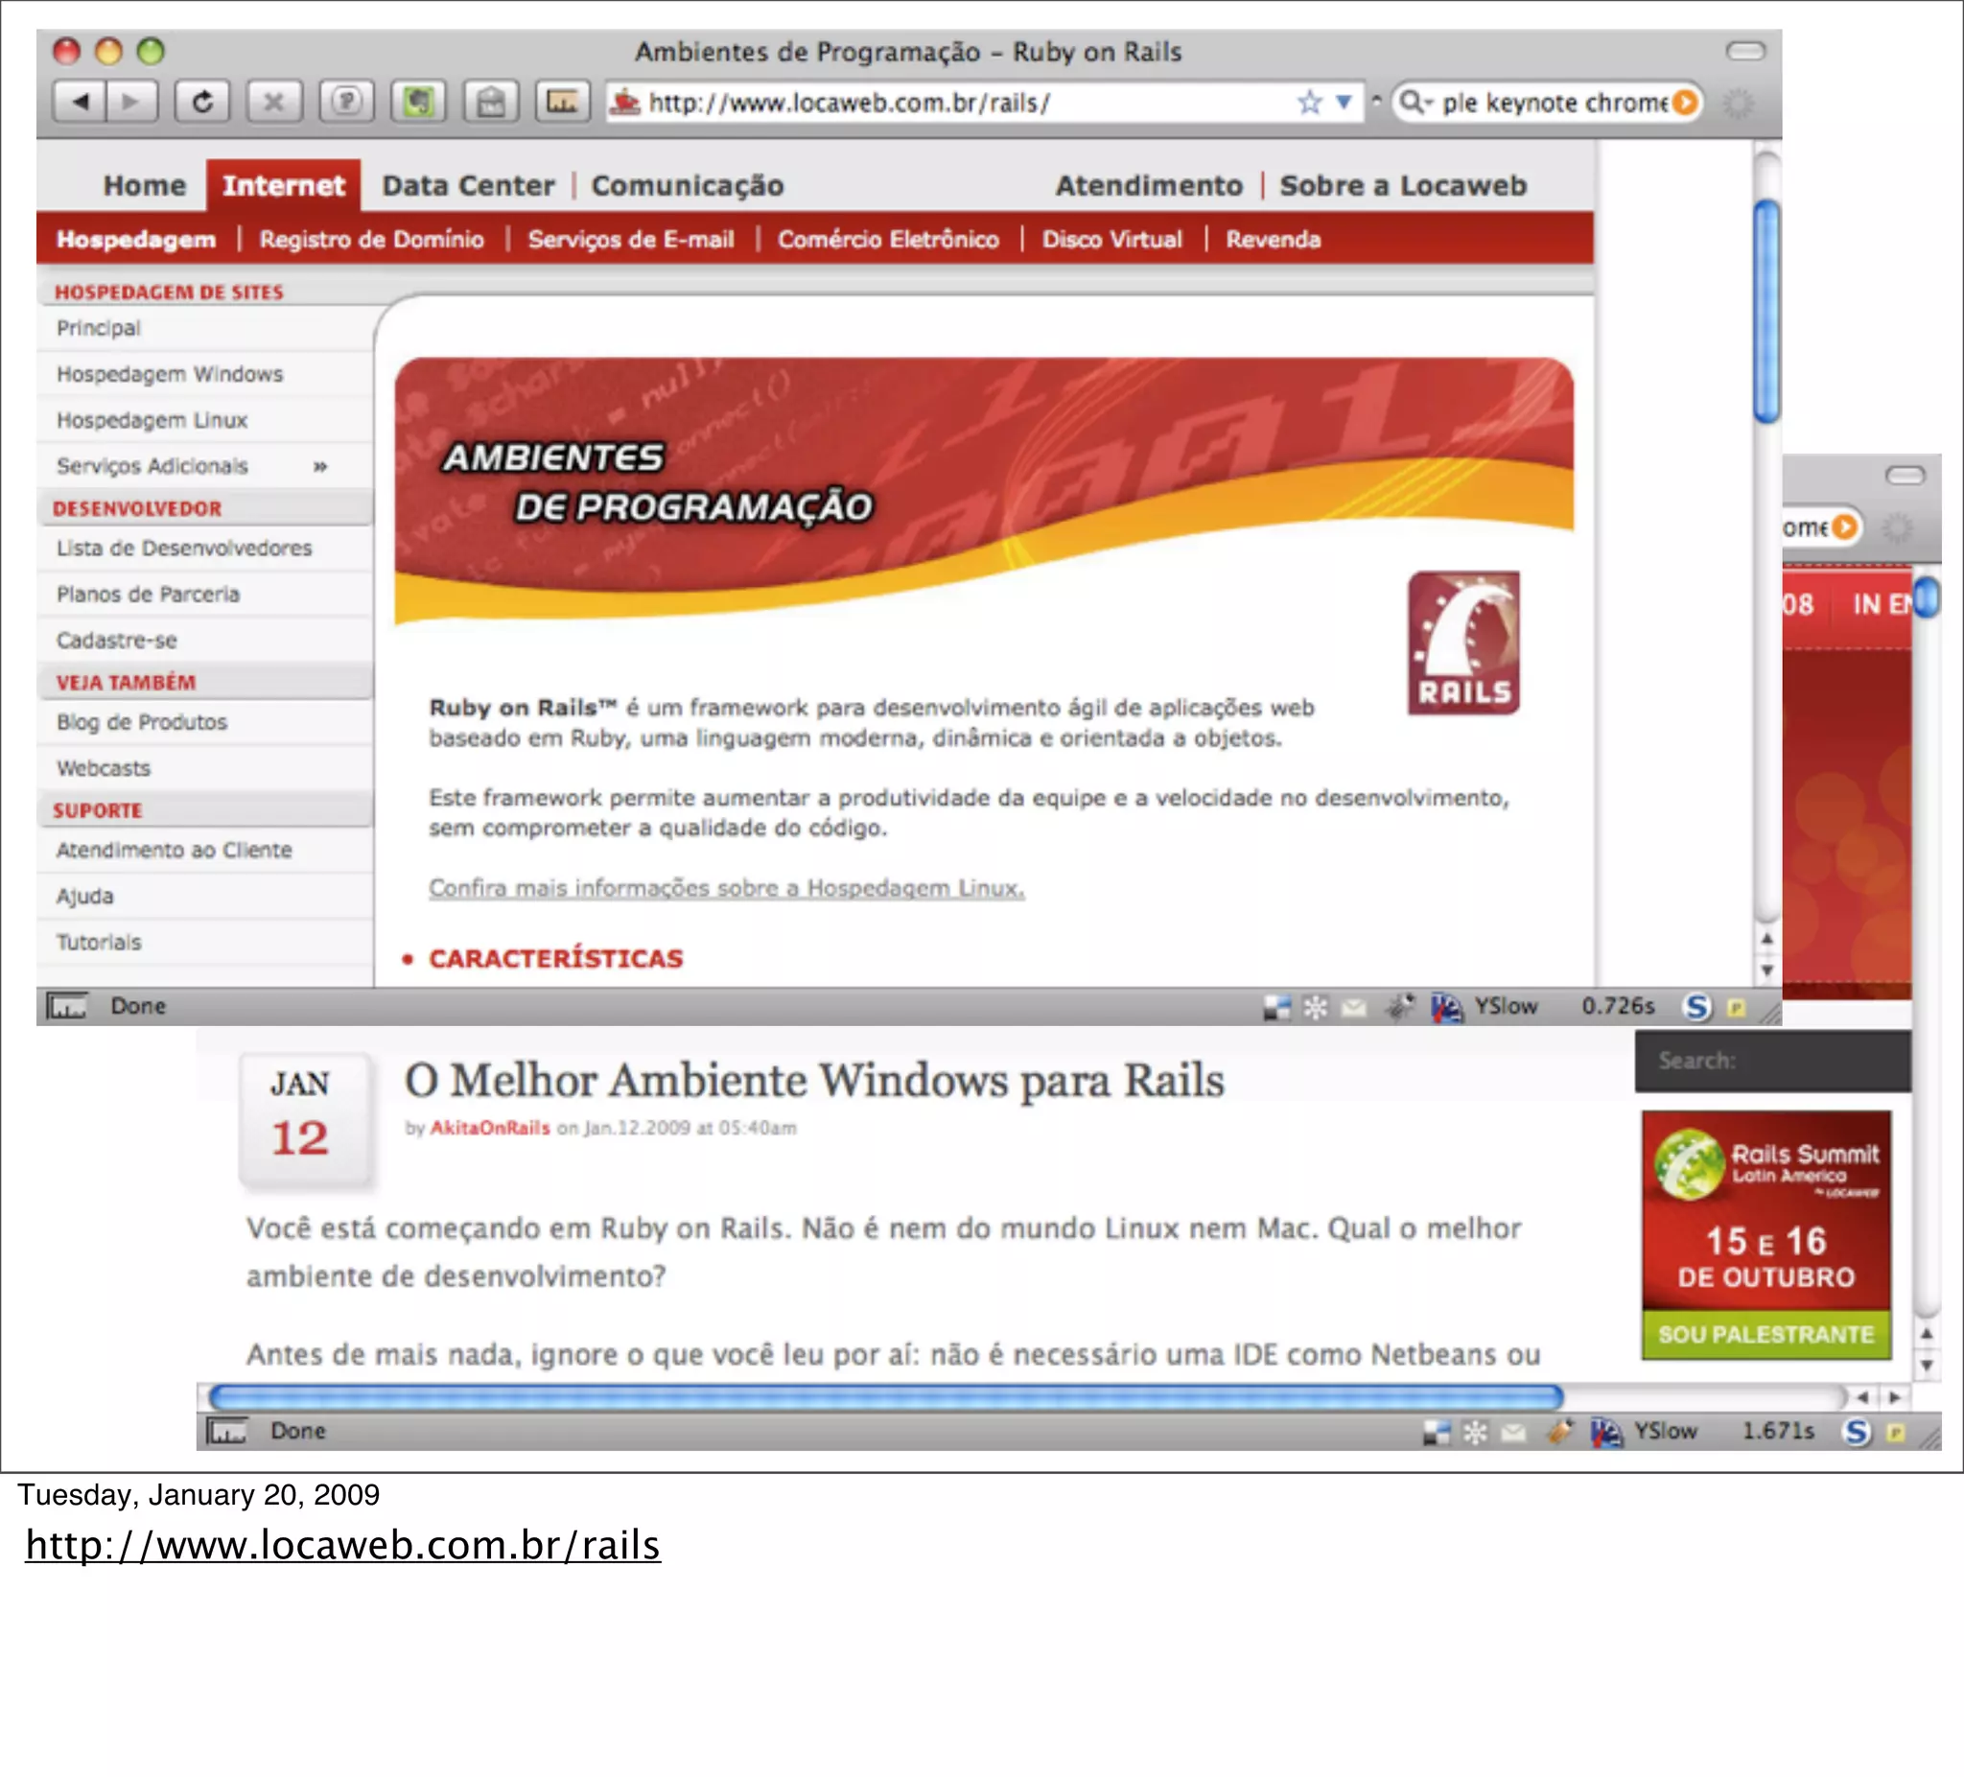
Task: Click the Reload page button
Action: click(x=201, y=102)
